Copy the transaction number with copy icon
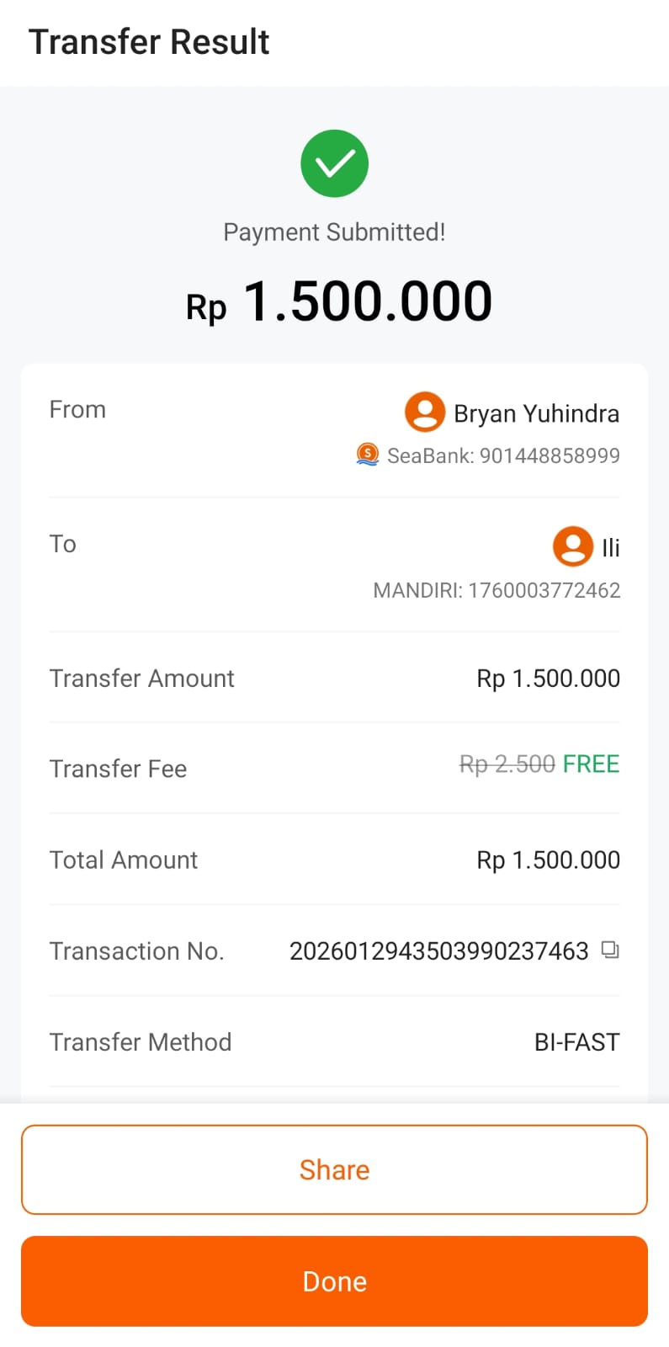 point(610,950)
